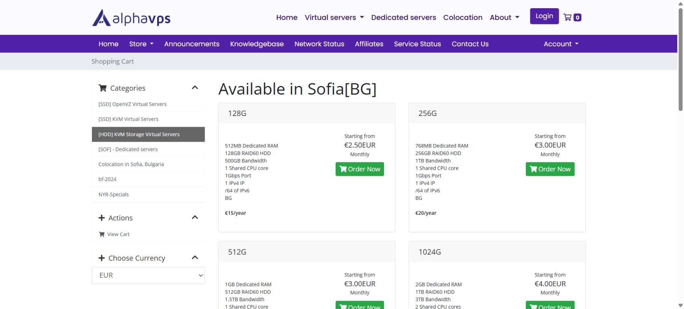Click the 'Available in Sofia[BG]' heading

297,89
